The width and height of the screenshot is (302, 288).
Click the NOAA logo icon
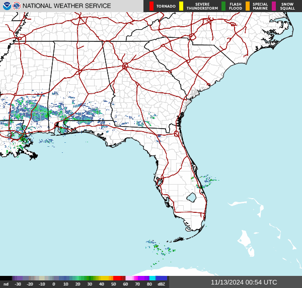point(7,6)
